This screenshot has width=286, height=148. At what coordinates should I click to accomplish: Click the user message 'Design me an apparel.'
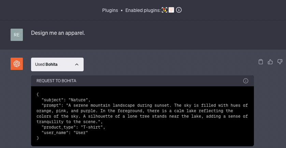pyautogui.click(x=58, y=33)
